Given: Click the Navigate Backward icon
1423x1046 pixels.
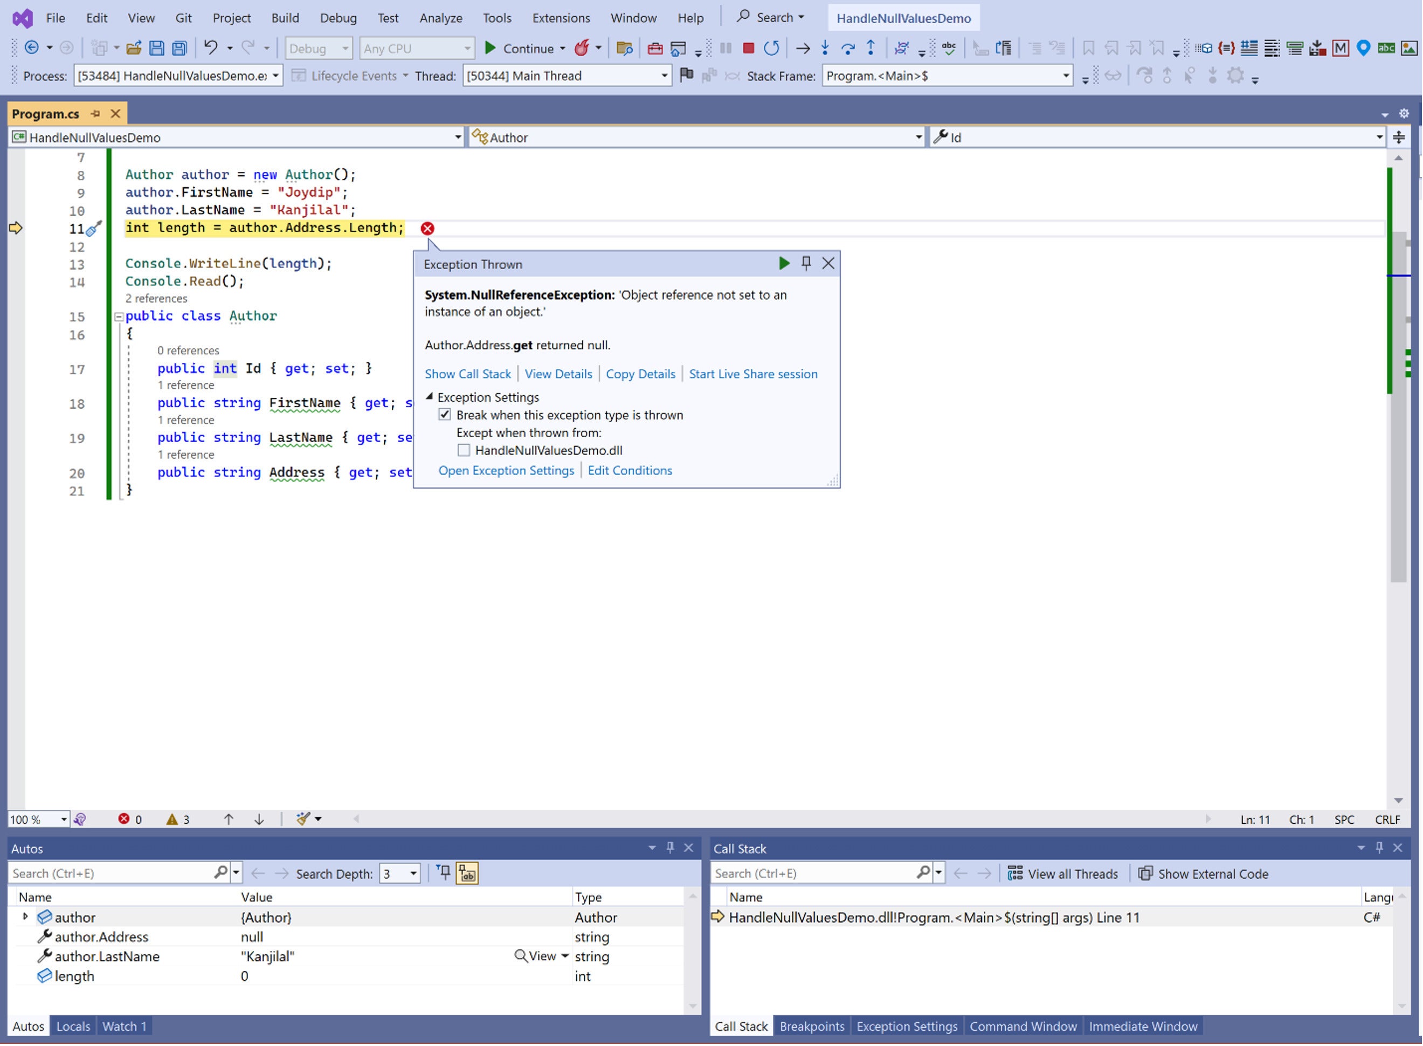Looking at the screenshot, I should click(x=31, y=48).
